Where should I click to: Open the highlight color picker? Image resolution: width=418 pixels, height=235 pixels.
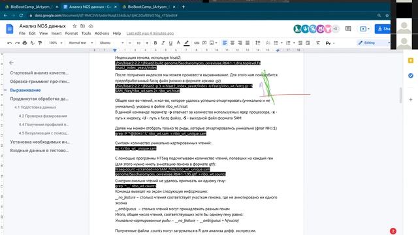(187, 43)
